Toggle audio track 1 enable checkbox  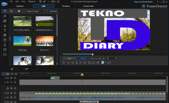(x=11, y=82)
